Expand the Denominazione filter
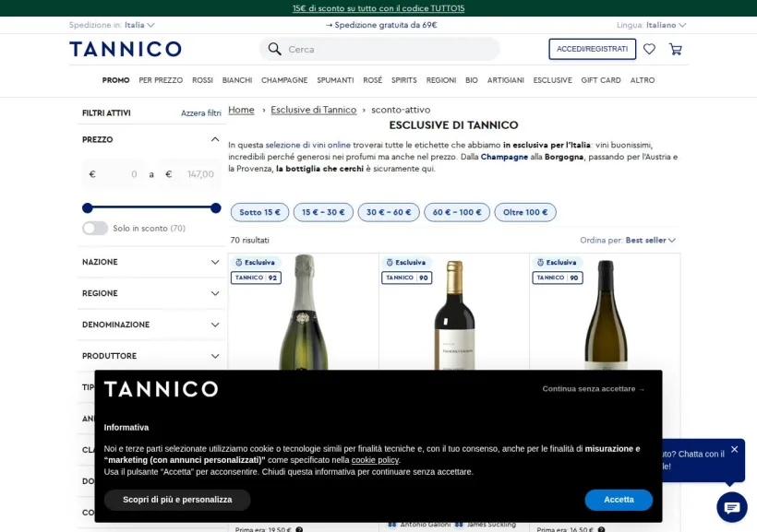 point(150,325)
